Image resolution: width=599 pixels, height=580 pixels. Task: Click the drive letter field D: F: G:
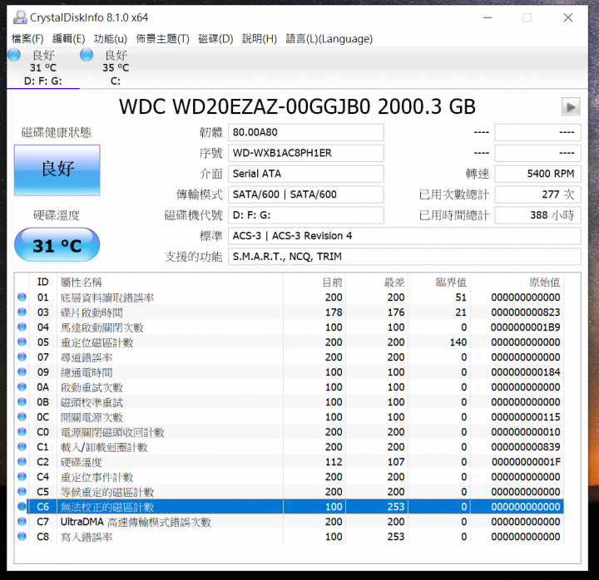point(306,215)
